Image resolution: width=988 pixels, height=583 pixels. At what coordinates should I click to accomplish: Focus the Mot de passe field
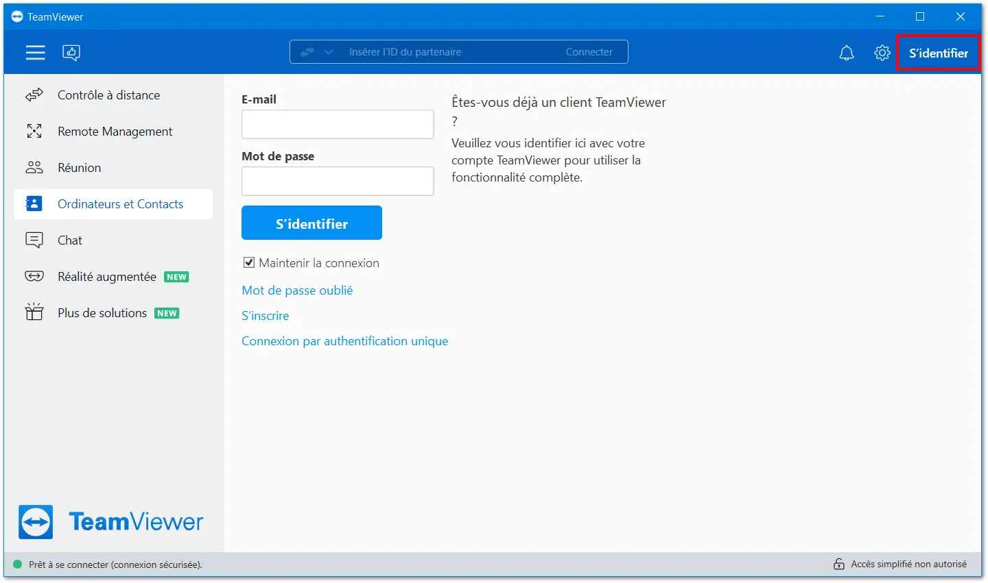click(x=338, y=181)
